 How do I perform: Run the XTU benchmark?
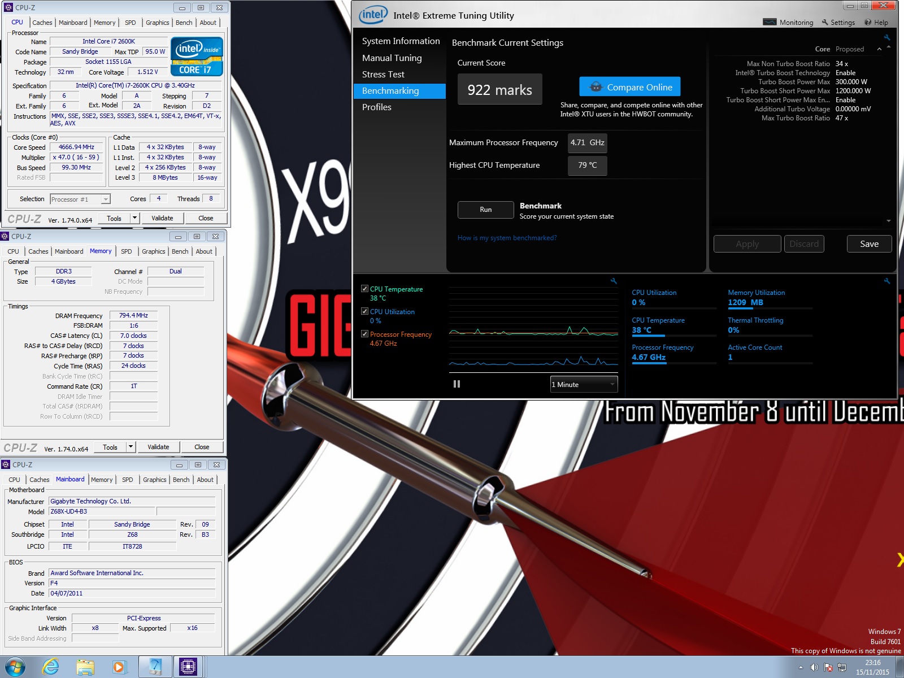click(486, 210)
